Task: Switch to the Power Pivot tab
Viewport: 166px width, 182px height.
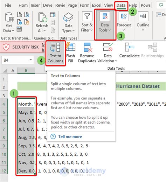Action: pos(146,5)
